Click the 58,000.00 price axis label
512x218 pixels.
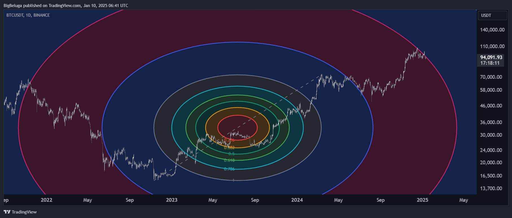491,90
